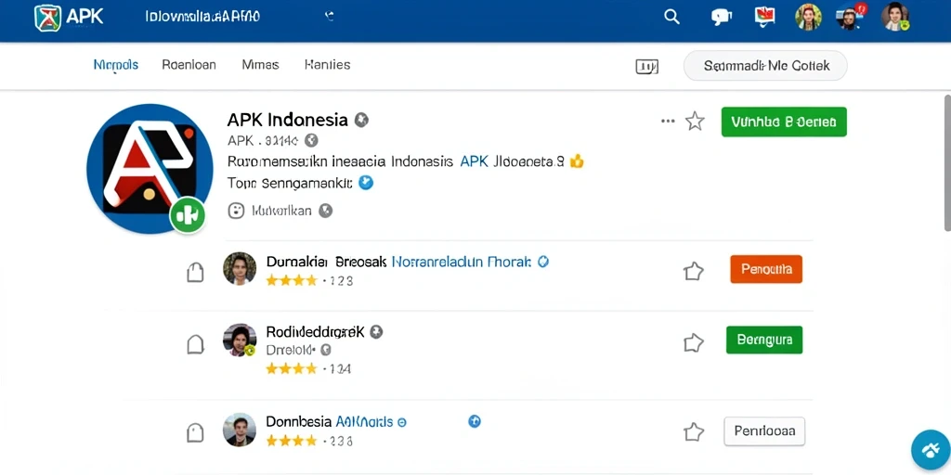Star the Donnbesia row

click(x=693, y=432)
